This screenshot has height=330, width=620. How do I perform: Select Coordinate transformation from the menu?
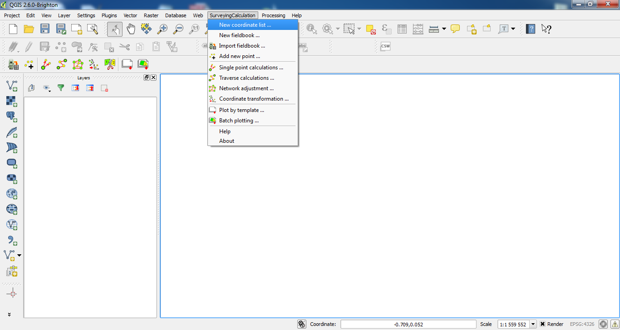[254, 99]
